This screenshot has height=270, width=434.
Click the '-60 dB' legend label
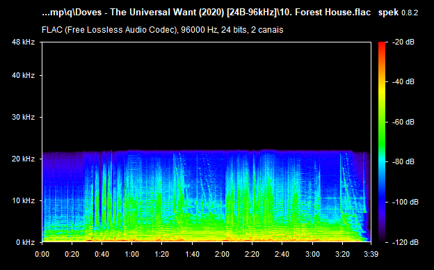pos(403,122)
